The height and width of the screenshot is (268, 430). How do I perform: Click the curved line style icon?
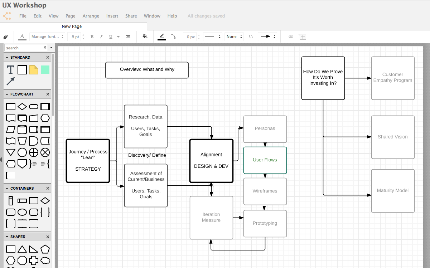pyautogui.click(x=173, y=36)
